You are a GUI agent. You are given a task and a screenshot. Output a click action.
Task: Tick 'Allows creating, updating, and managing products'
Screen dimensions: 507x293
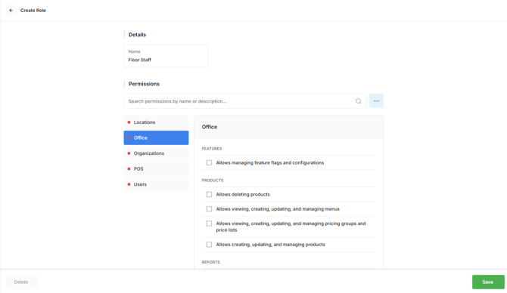209,244
